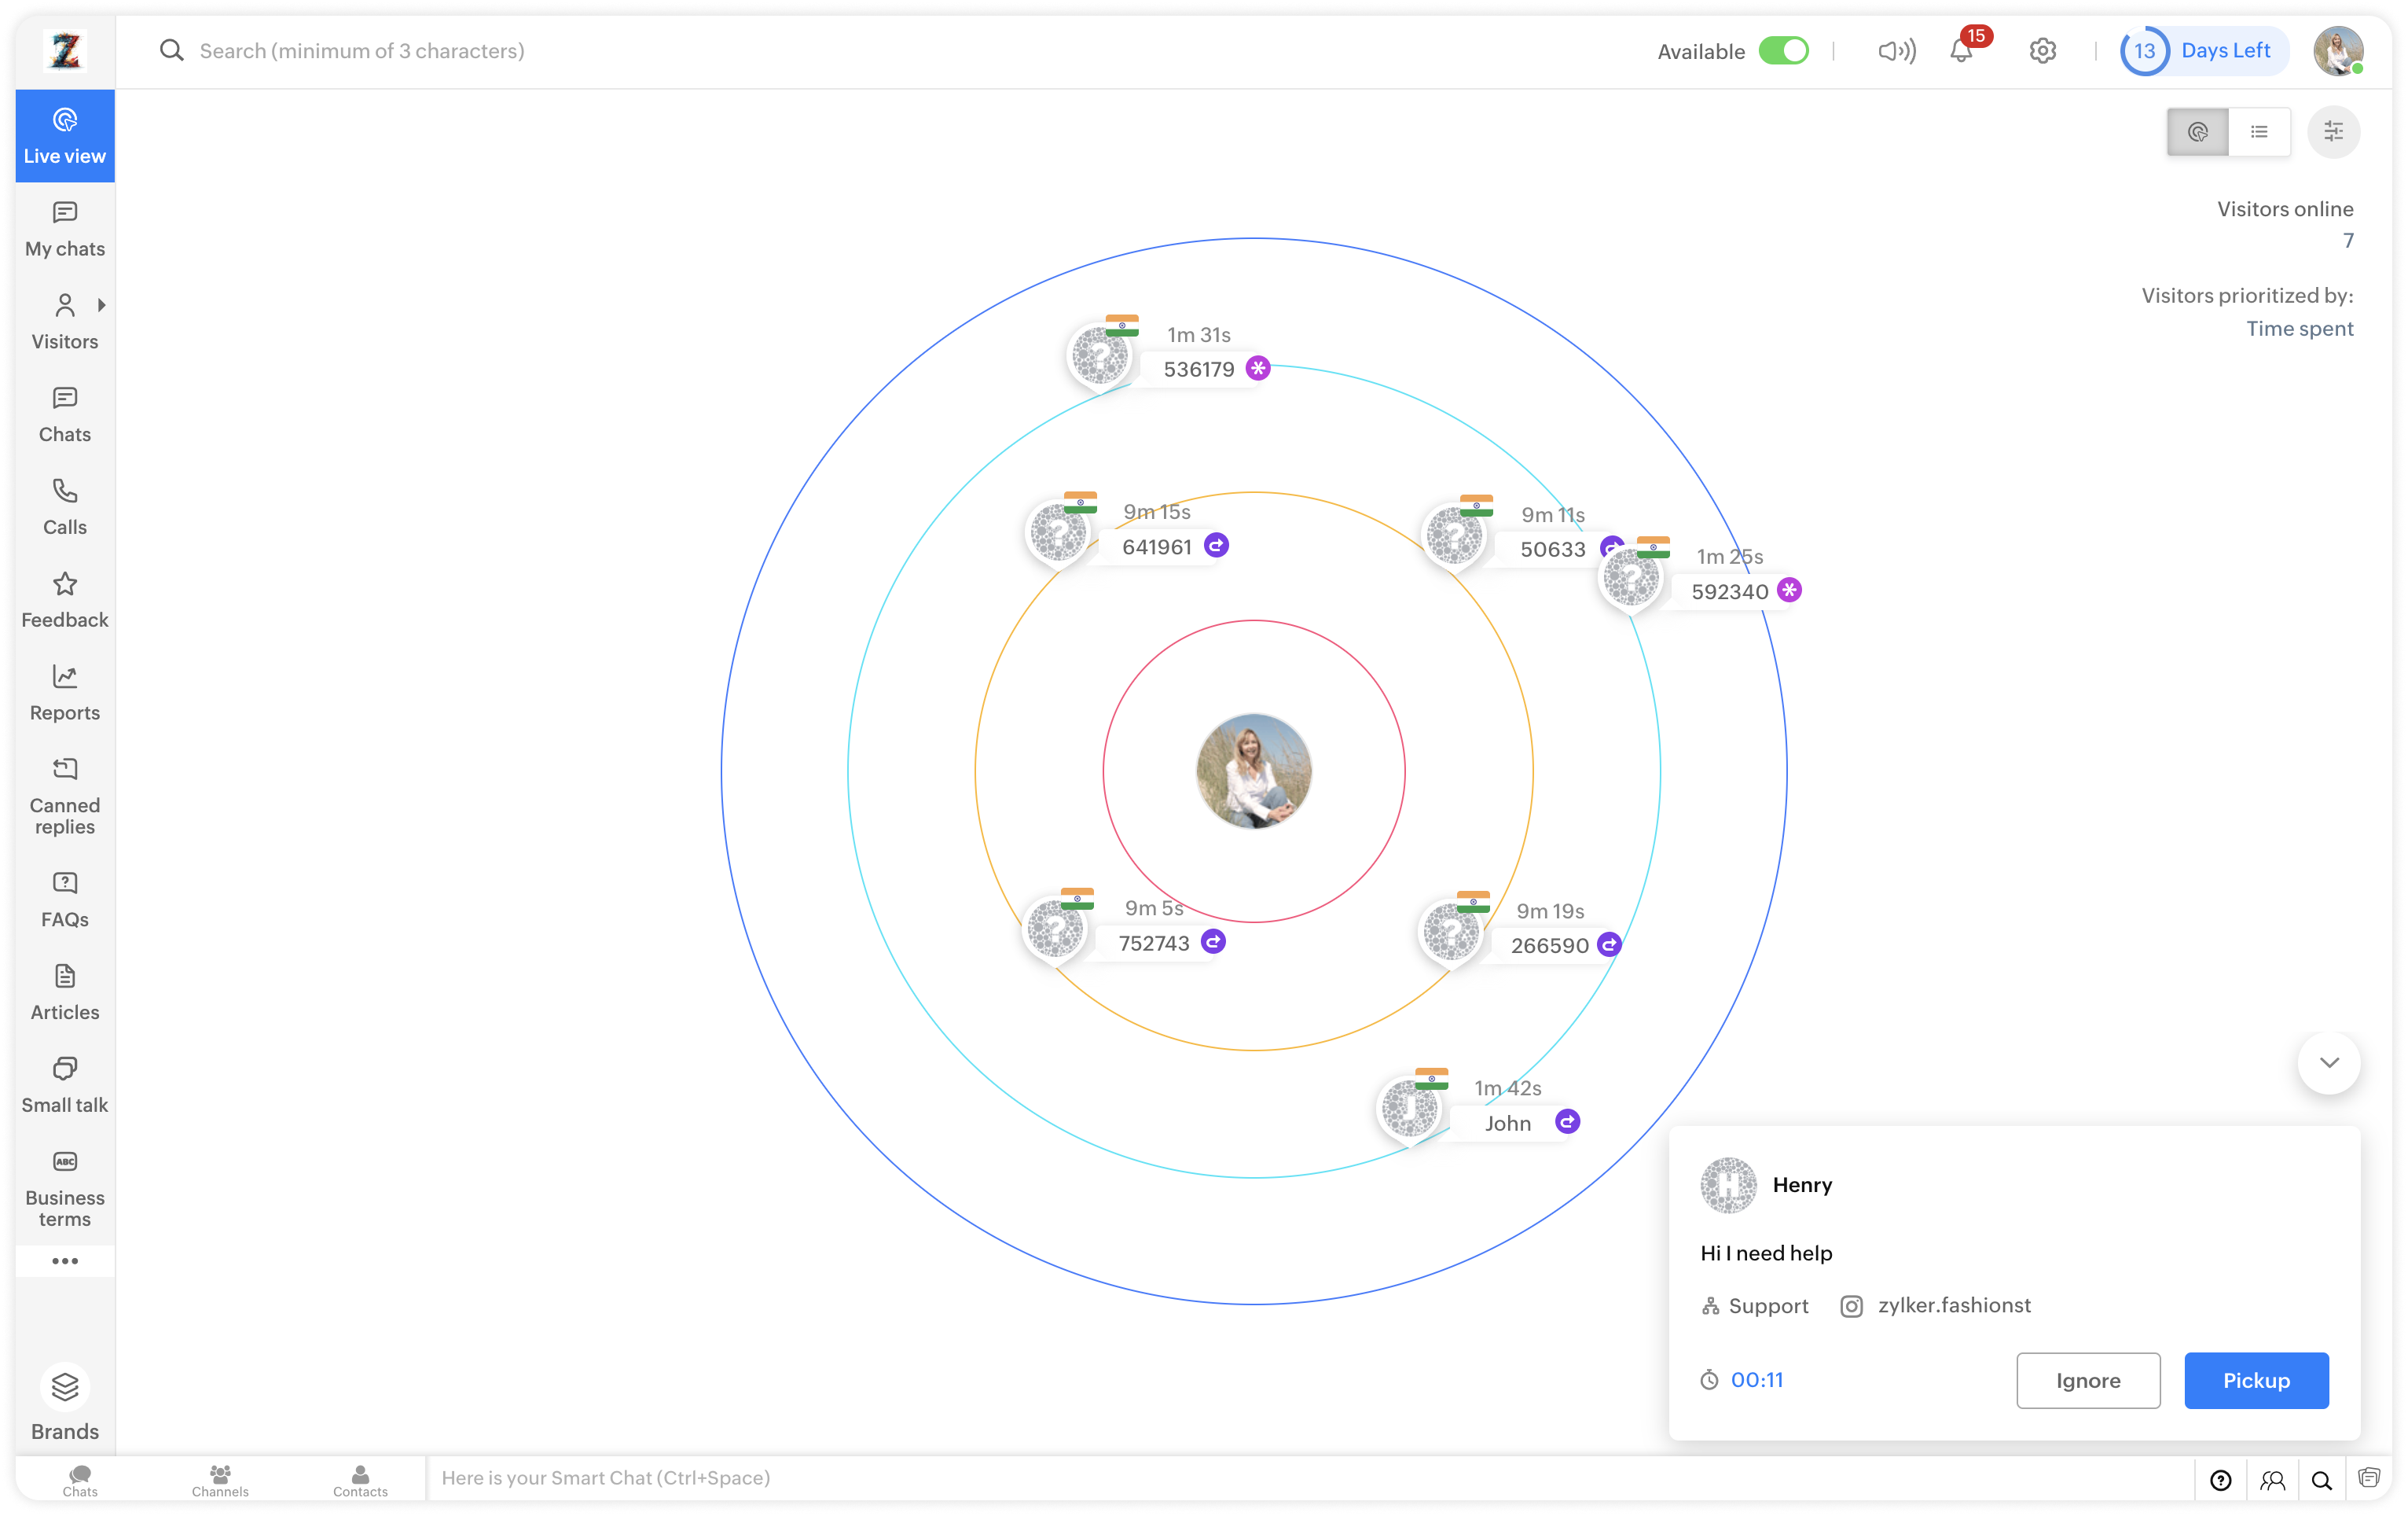Image resolution: width=2408 pixels, height=1516 pixels.
Task: Ignore Henry's chat request
Action: (x=2087, y=1380)
